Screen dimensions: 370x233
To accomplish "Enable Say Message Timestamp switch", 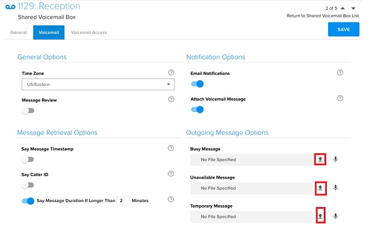I will [28, 159].
